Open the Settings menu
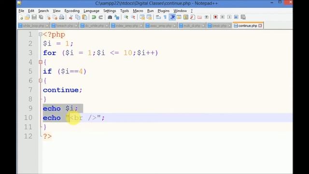309x174 pixels. tap(110, 11)
